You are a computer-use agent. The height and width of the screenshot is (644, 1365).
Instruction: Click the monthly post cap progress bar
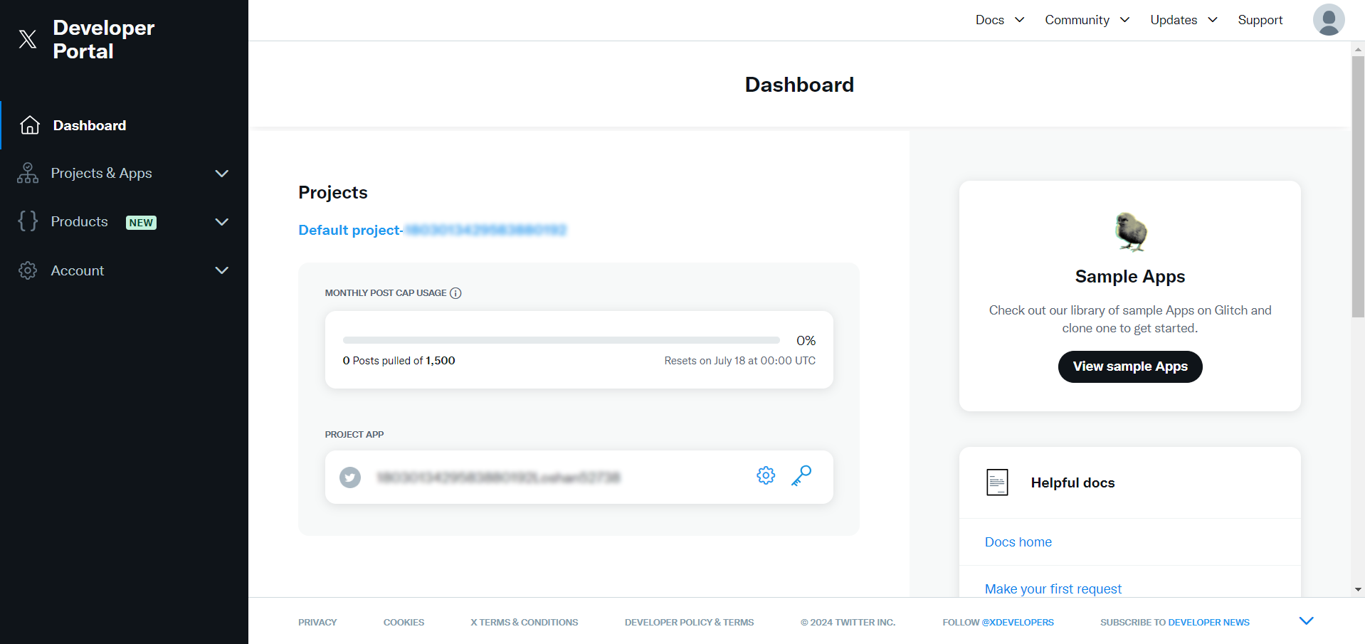click(562, 340)
